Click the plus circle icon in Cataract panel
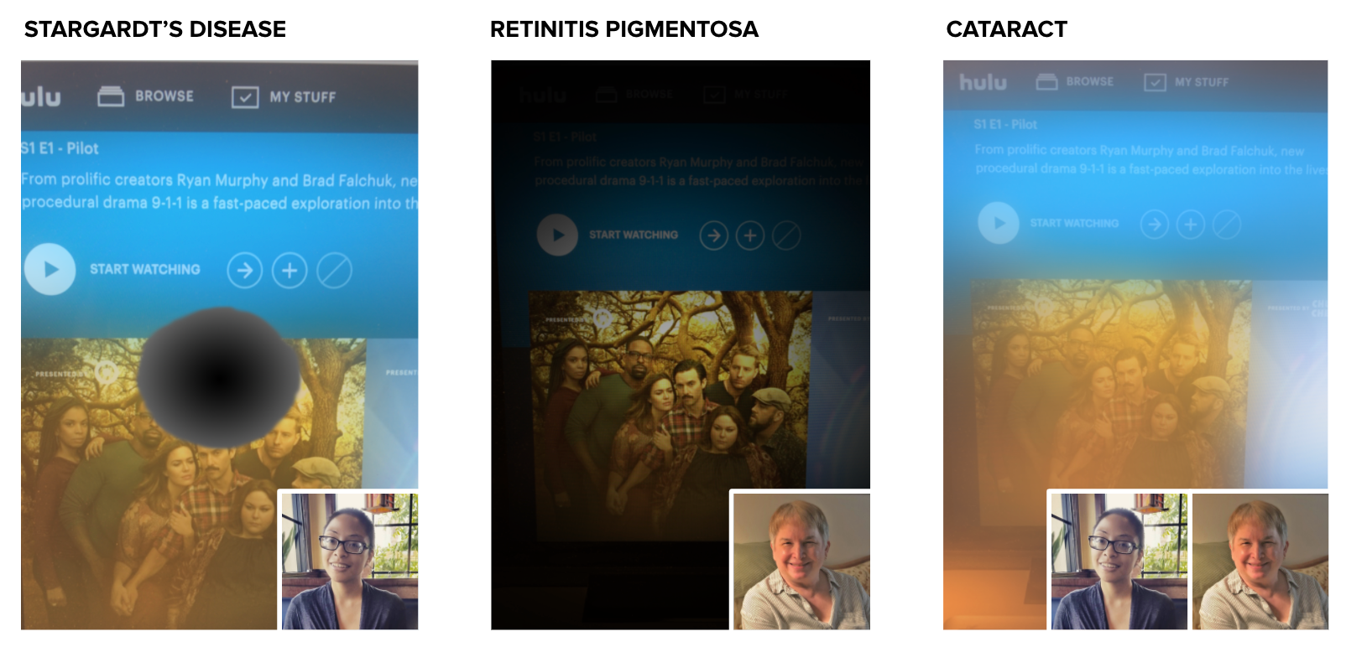This screenshot has height=647, width=1346. 1191,224
